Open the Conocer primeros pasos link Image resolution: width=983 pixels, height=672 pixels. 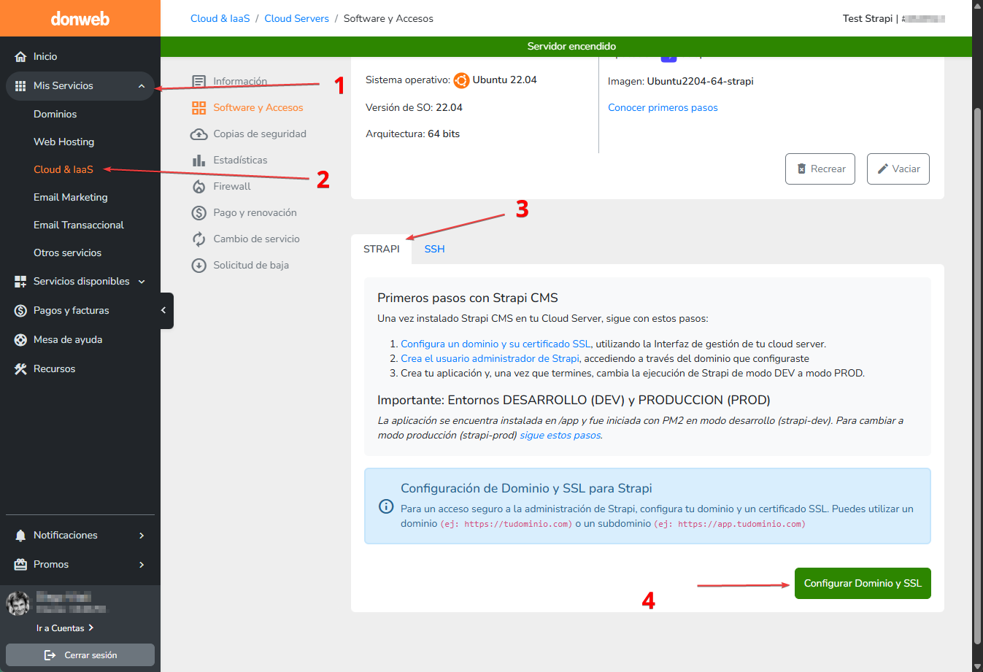point(663,107)
